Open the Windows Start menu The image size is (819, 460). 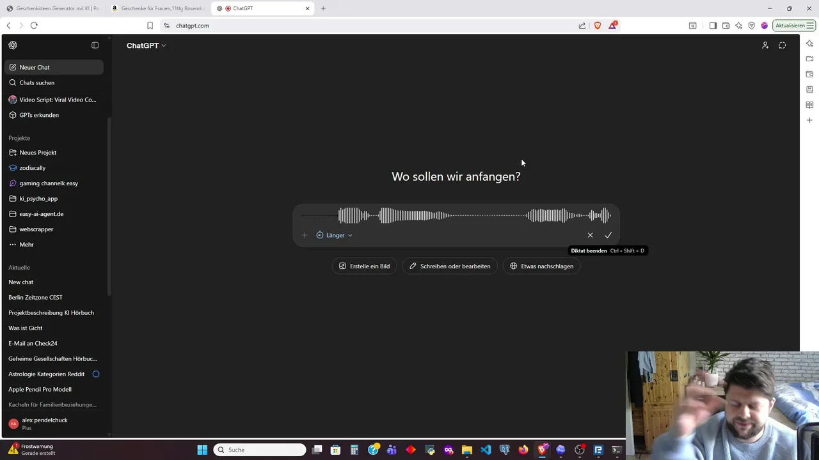(202, 450)
